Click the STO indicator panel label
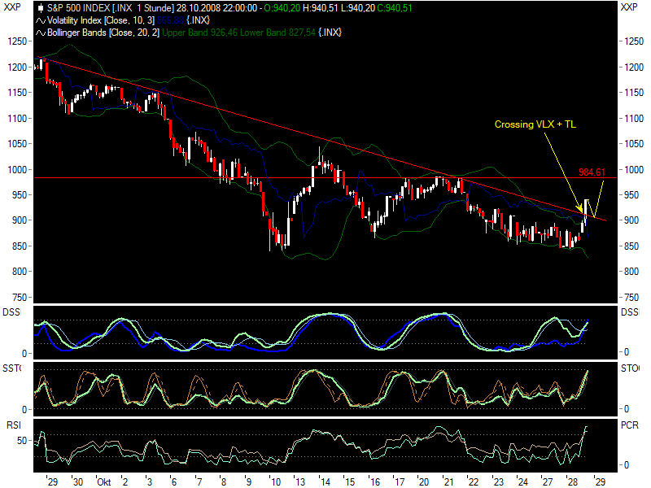Viewport: 651px width, 488px height. tap(630, 368)
